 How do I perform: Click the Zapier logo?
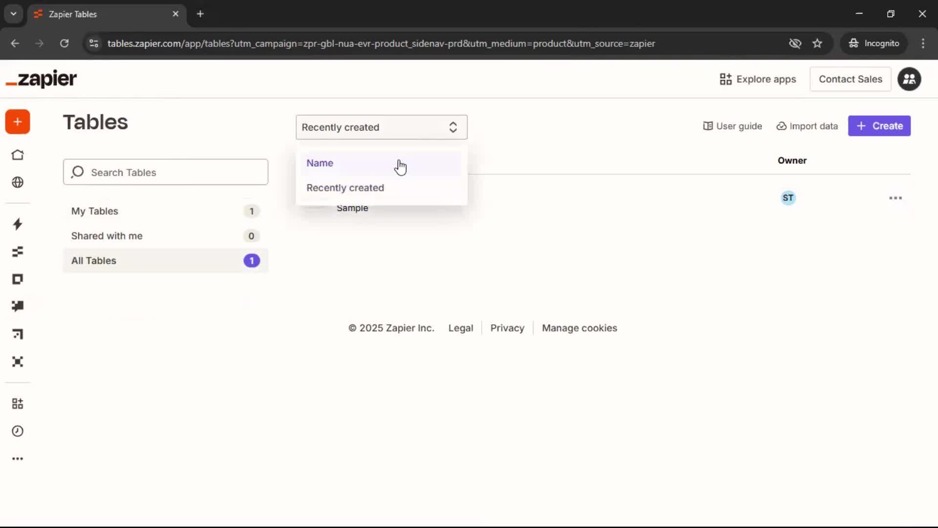click(x=41, y=79)
